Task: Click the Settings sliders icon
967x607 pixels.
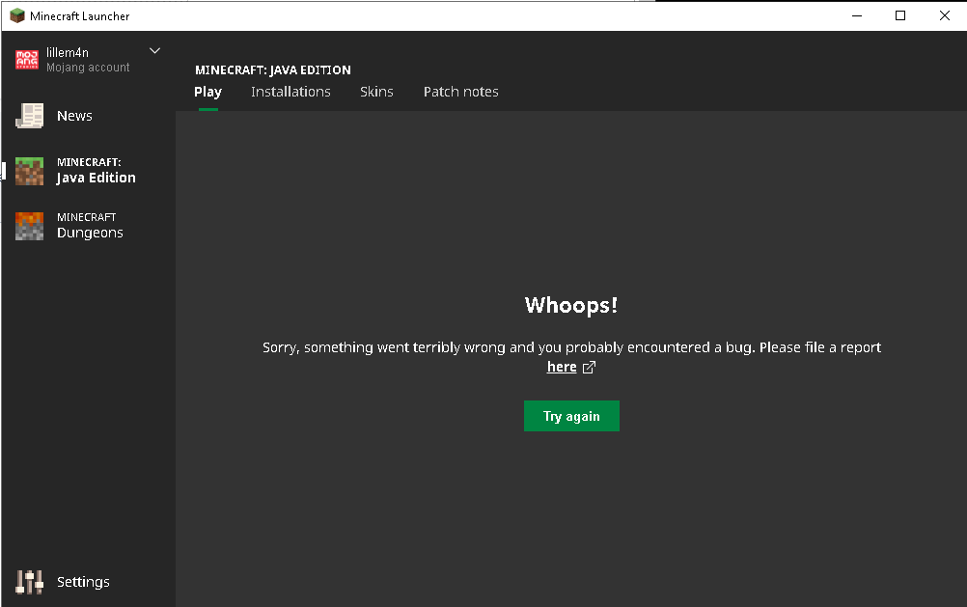Action: [x=29, y=582]
